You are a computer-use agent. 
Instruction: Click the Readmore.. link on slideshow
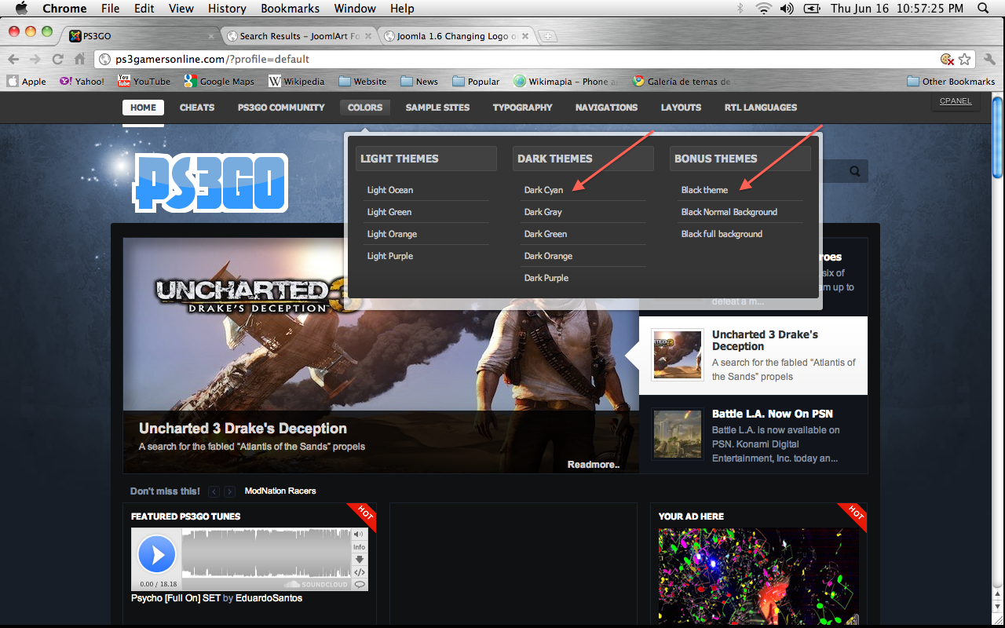pyautogui.click(x=594, y=465)
